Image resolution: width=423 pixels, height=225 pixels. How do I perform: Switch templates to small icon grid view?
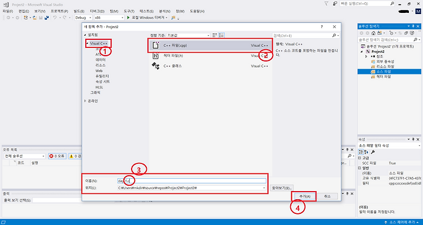(215, 35)
